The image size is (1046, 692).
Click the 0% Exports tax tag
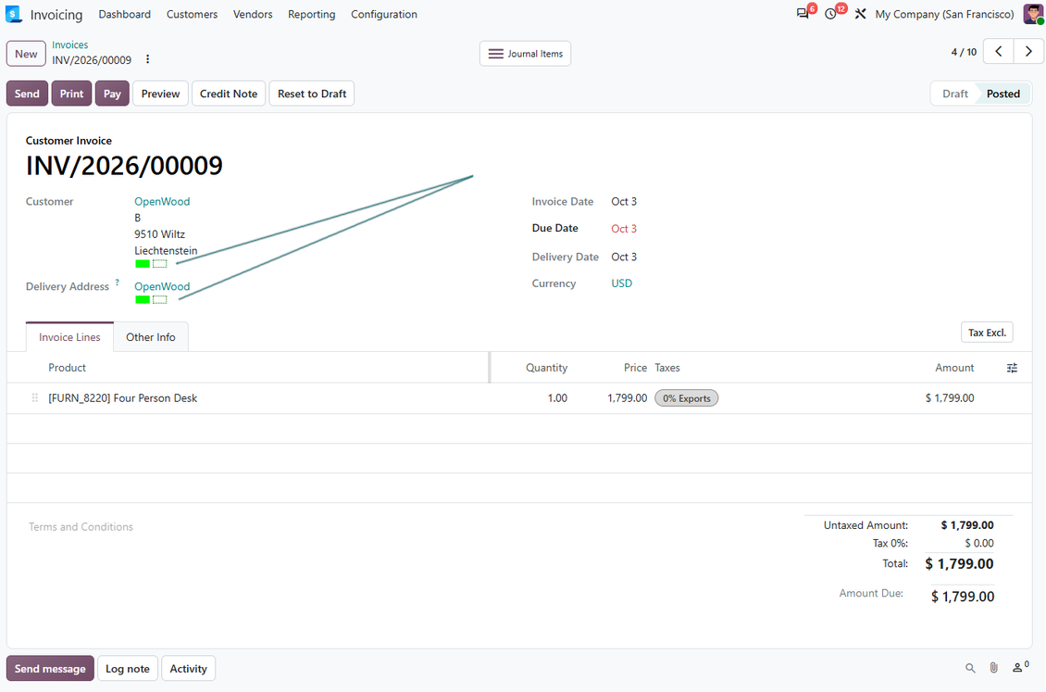(x=687, y=398)
